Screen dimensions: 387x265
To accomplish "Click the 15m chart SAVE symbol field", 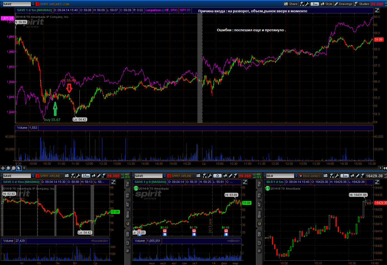I will click(17, 176).
